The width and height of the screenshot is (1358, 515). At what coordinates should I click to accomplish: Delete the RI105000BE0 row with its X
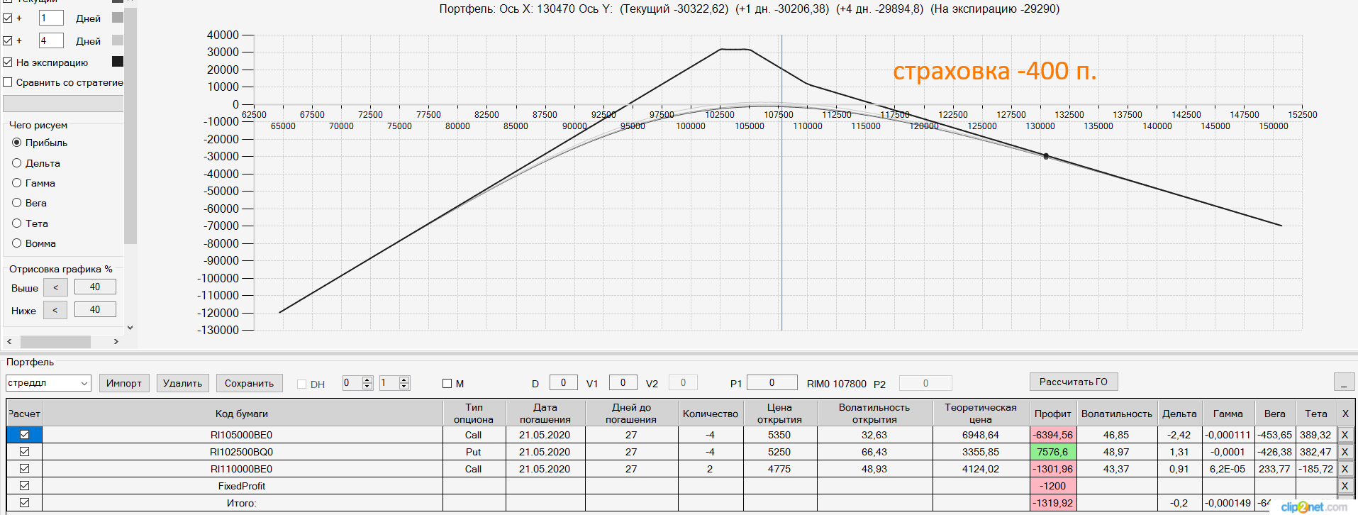[x=1345, y=435]
